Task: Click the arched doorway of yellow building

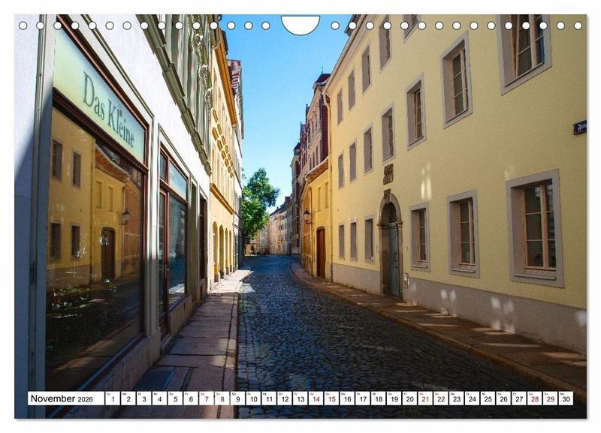Action: click(390, 251)
